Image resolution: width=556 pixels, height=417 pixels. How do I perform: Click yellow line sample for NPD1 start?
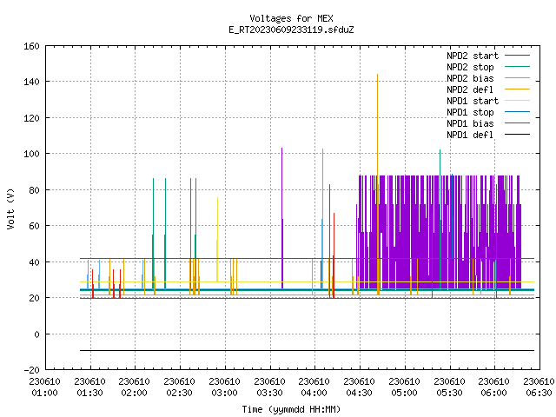[x=518, y=101]
